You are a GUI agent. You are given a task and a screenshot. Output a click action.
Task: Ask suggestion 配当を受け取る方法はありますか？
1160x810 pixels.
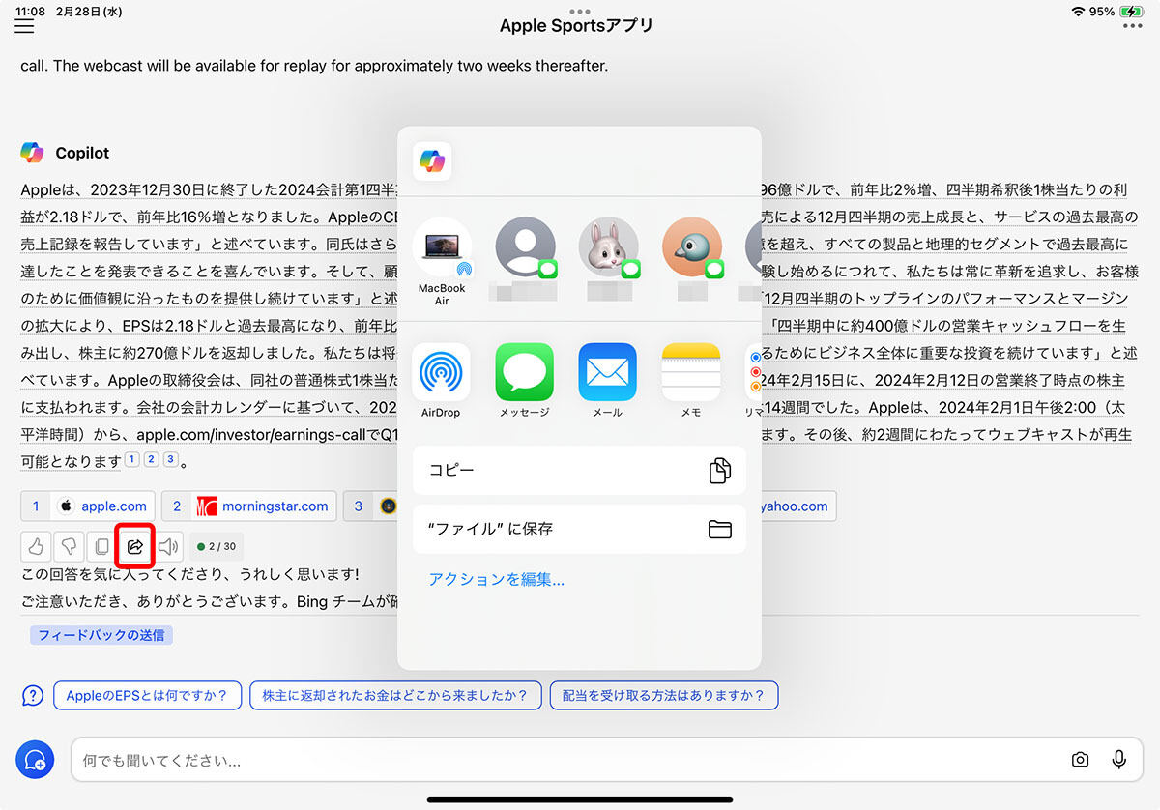(x=664, y=696)
